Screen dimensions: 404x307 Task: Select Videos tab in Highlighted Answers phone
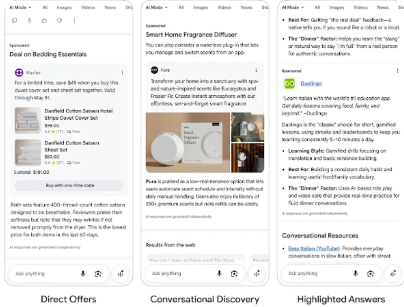pyautogui.click(x=361, y=7)
